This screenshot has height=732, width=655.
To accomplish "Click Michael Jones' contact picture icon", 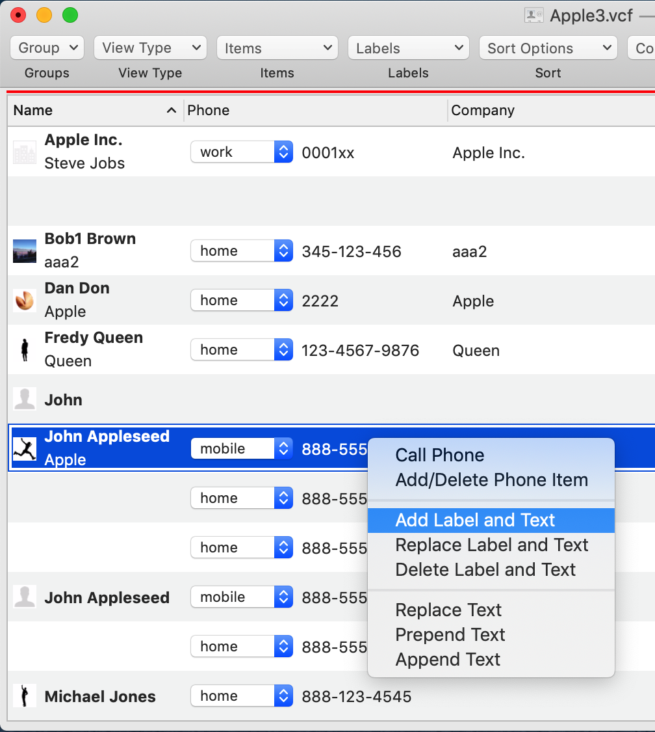I will click(x=24, y=696).
